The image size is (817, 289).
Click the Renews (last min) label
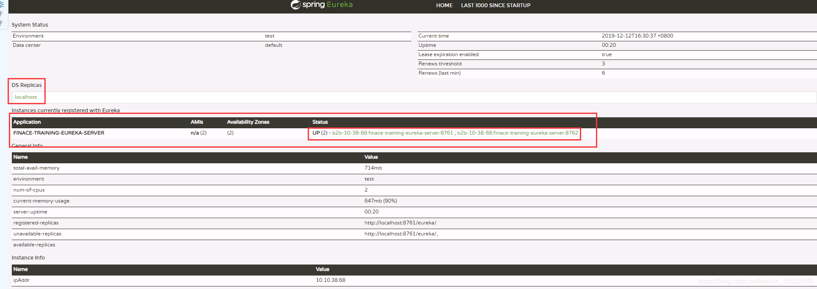(440, 73)
